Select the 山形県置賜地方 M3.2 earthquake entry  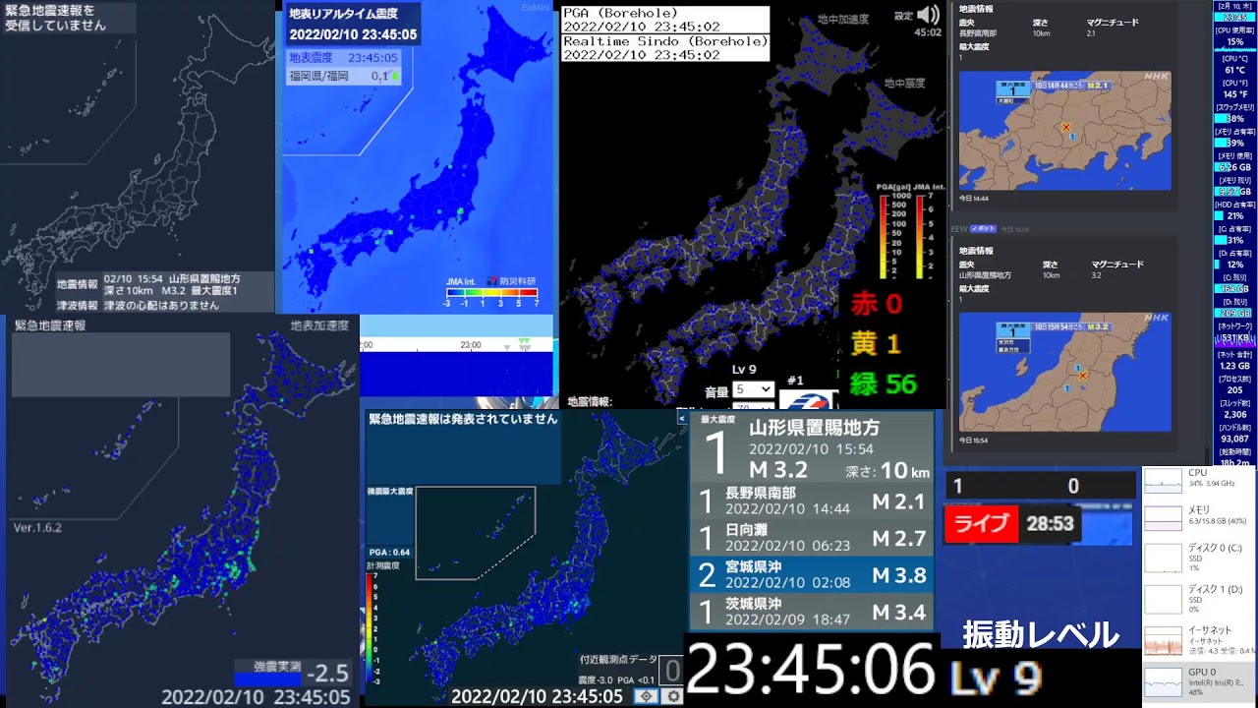click(x=811, y=449)
